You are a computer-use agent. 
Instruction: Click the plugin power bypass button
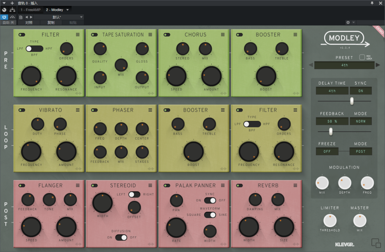pos(4,17)
